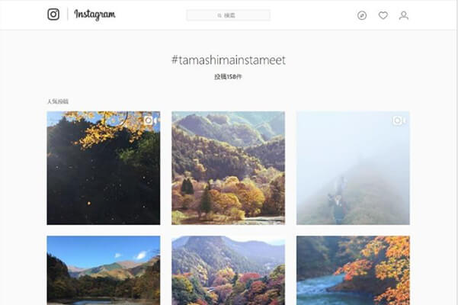Open the autumn mountain valley photo
Screen dimensions: 458x305
coord(228,168)
